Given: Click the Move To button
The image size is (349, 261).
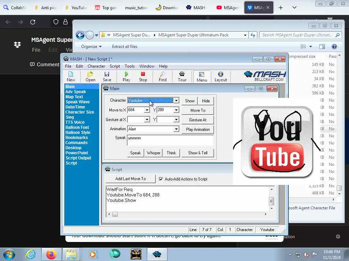Looking at the screenshot, I should tap(198, 110).
